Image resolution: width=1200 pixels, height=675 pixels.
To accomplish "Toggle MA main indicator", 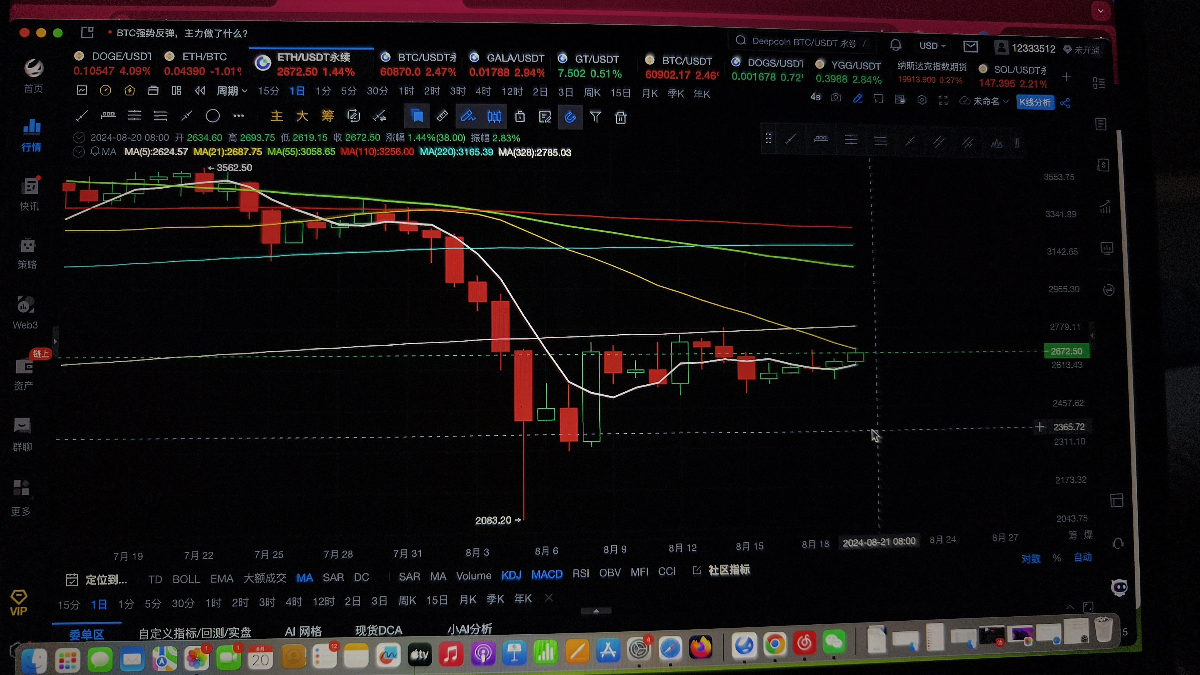I will point(304,578).
